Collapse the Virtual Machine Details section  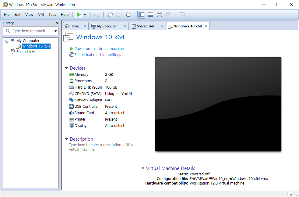pos(143,168)
